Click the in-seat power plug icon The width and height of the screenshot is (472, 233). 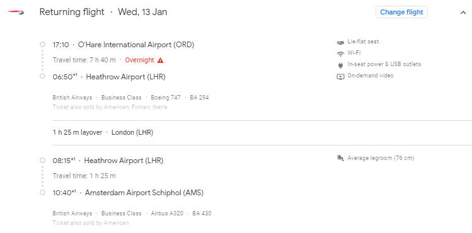340,65
